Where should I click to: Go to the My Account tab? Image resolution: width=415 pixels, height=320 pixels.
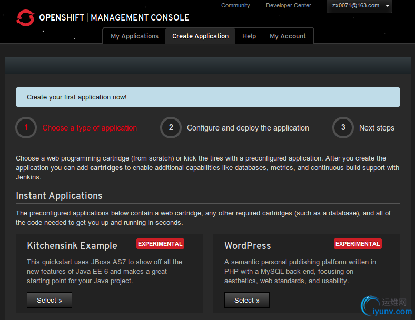point(288,36)
